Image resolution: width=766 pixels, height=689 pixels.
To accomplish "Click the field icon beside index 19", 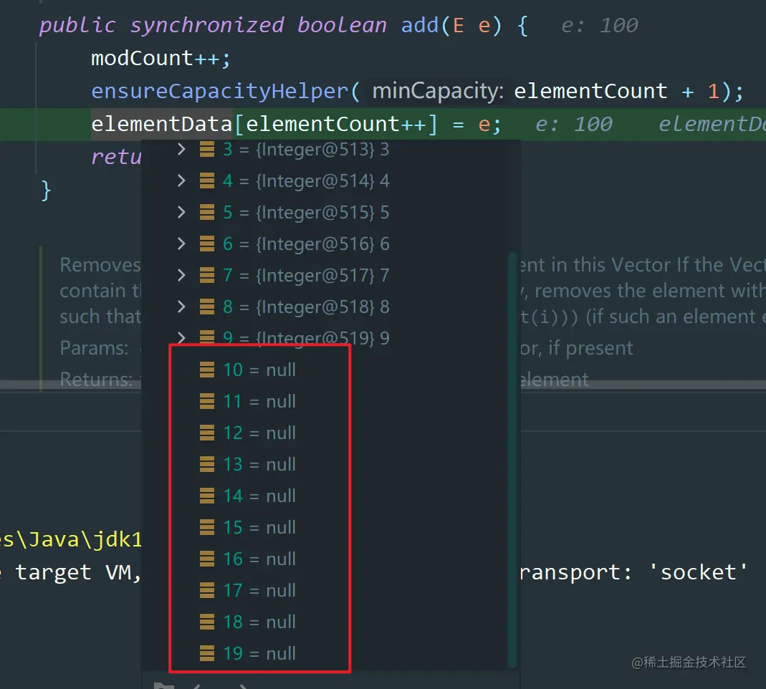I will 207,653.
